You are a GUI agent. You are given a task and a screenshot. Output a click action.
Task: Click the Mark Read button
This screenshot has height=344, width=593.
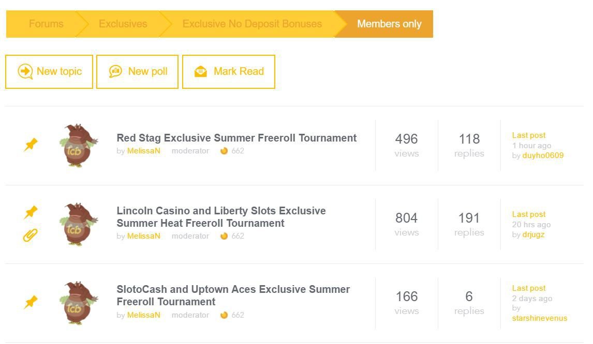point(229,72)
